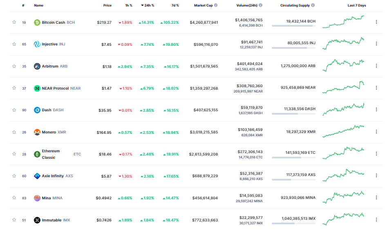
Task: Click the Circulating Supply info icon
Action: coord(313,5)
